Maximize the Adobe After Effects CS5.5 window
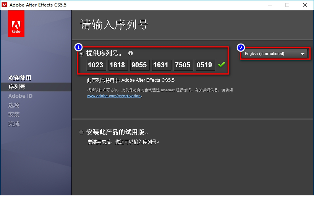This screenshot has width=314, height=203. 287,5
